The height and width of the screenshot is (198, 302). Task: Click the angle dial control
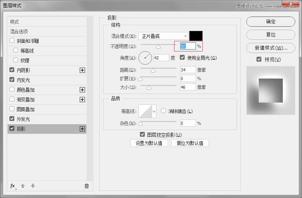[145, 58]
